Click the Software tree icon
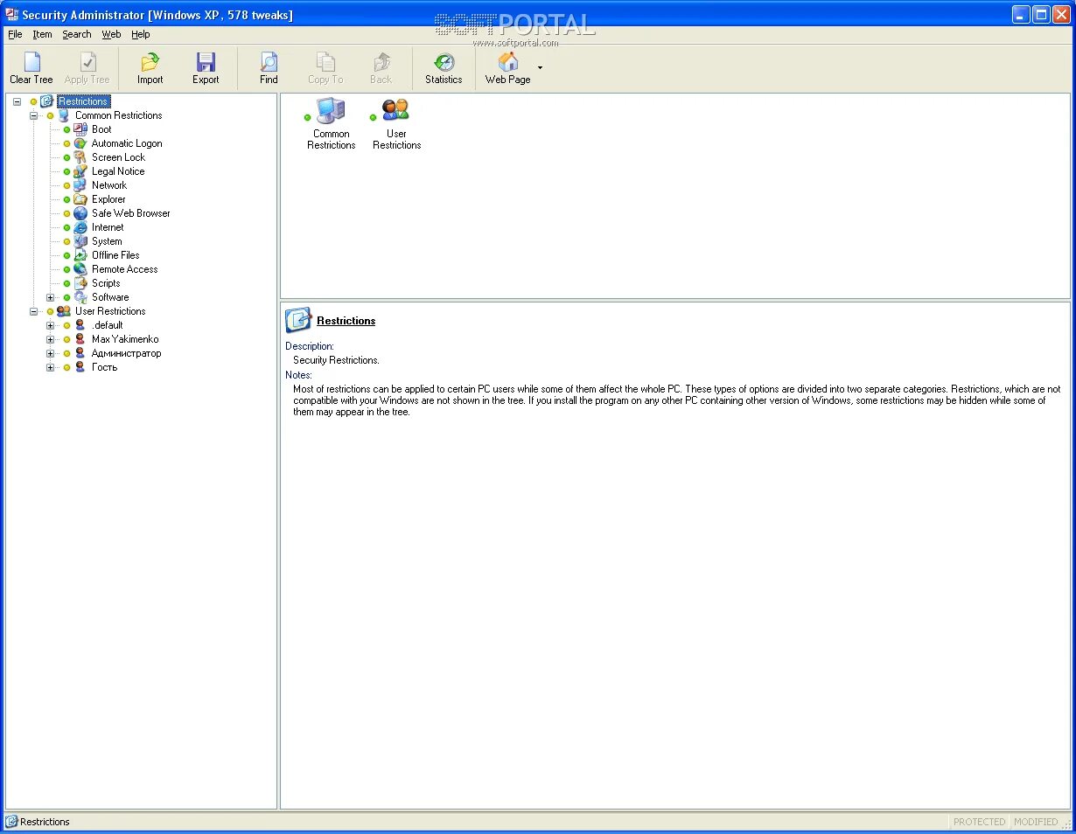1076x834 pixels. pyautogui.click(x=80, y=297)
